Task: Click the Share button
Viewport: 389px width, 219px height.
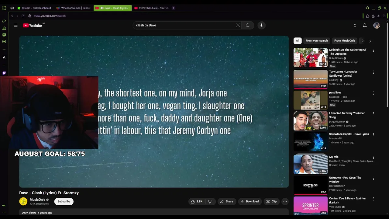Action: point(226,201)
